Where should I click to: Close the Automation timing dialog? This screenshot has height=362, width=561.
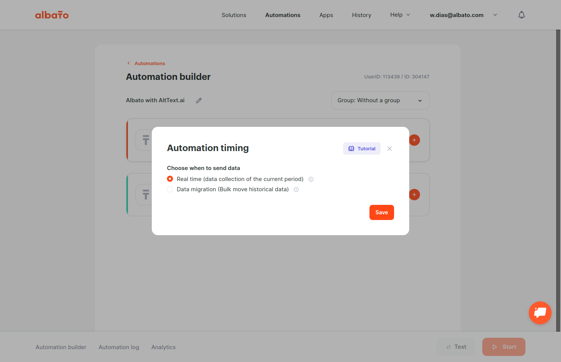[x=390, y=148]
